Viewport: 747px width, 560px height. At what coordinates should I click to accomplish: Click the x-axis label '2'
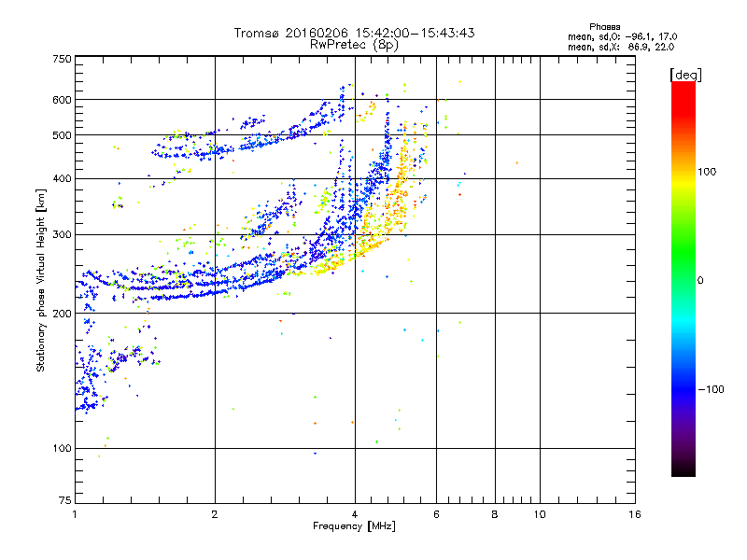tap(215, 514)
